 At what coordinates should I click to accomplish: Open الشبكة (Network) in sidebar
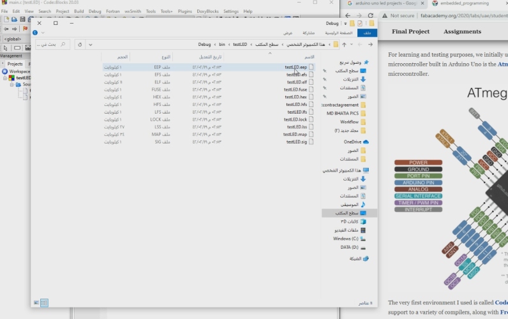[x=359, y=259]
